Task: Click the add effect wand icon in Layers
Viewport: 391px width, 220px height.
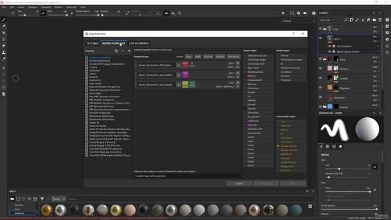Action: pyautogui.click(x=346, y=20)
